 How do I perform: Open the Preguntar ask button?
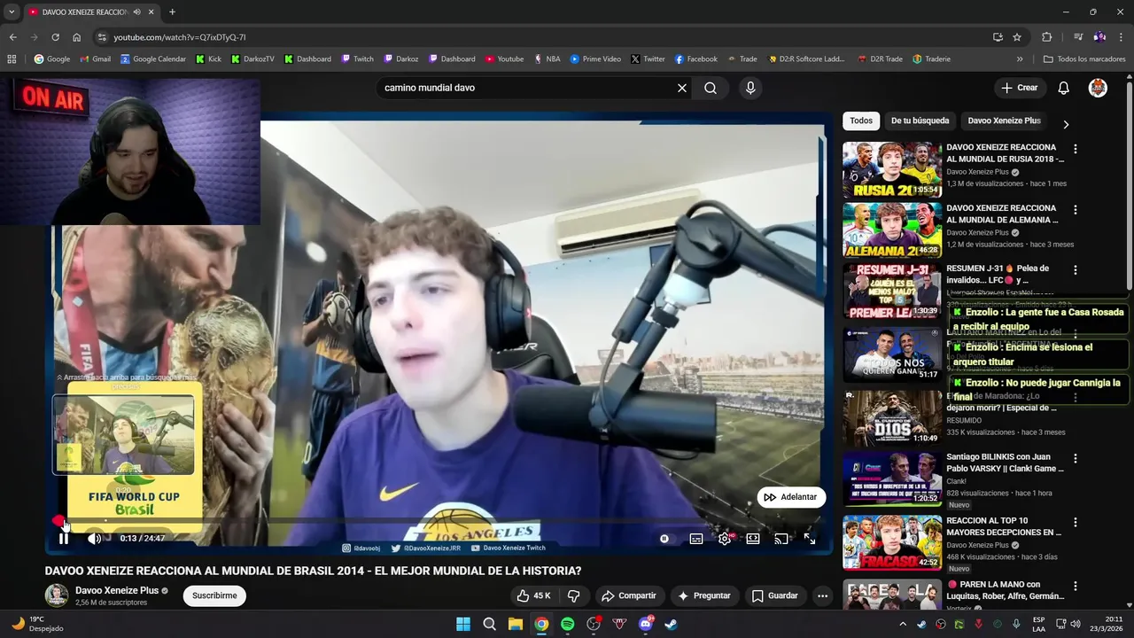point(704,595)
